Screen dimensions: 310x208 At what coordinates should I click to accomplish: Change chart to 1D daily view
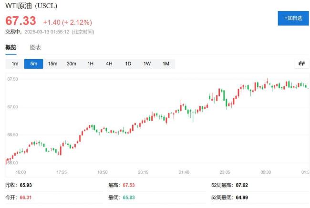128,64
